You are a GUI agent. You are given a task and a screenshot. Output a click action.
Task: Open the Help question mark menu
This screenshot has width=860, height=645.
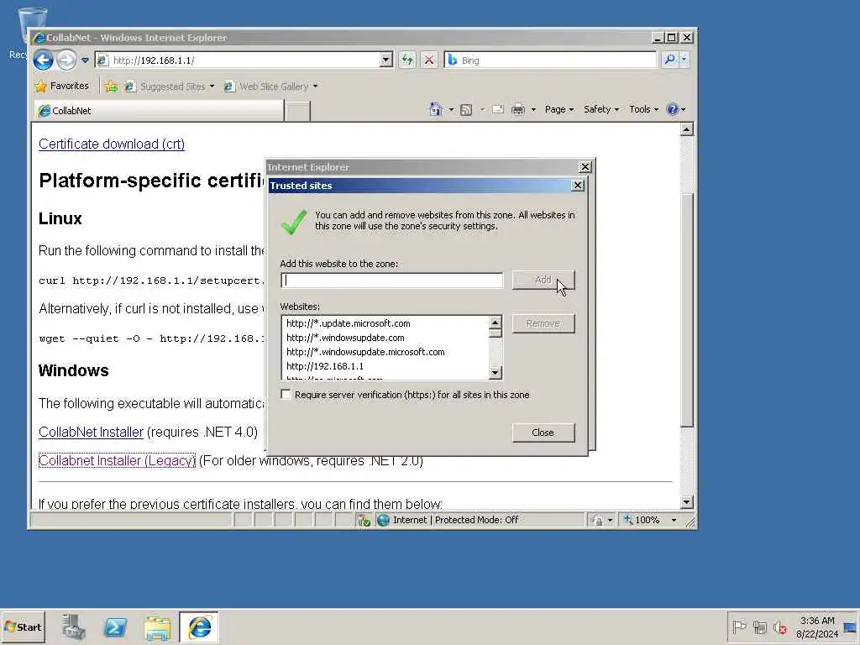(x=675, y=110)
